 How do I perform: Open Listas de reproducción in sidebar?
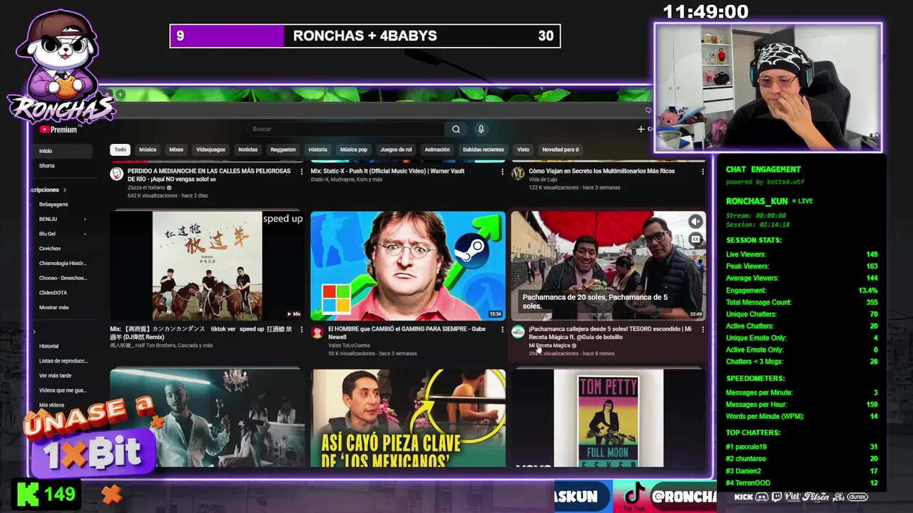coord(63,361)
